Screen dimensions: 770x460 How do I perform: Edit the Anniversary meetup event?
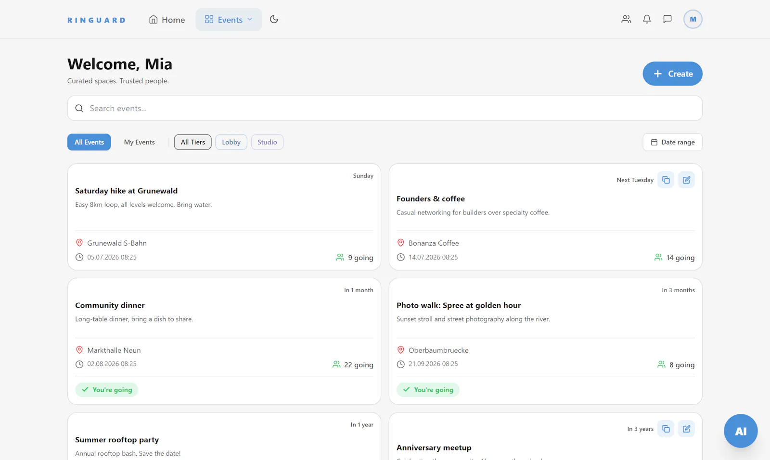coord(687,429)
